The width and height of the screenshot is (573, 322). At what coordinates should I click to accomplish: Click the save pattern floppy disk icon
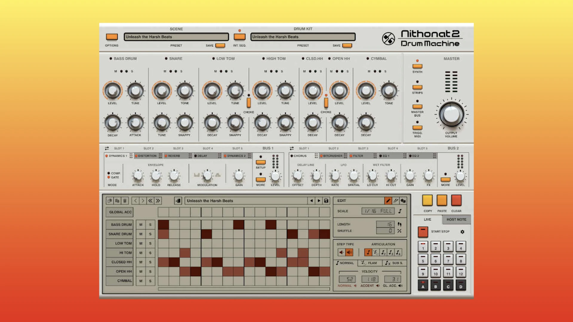click(326, 201)
